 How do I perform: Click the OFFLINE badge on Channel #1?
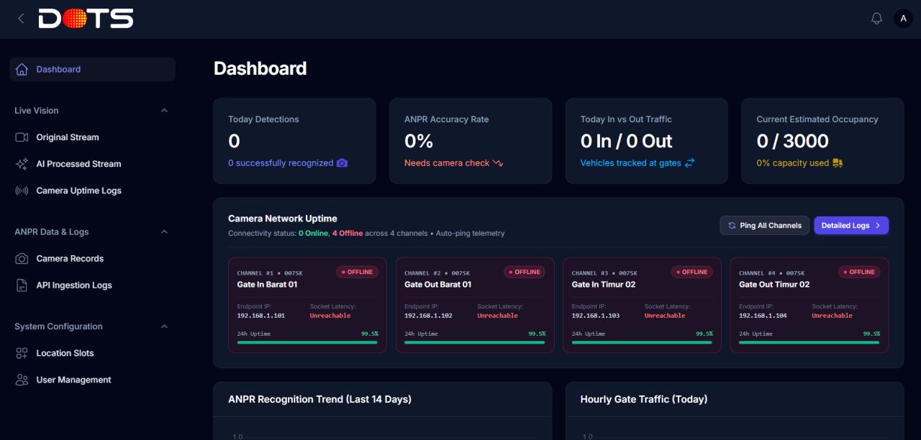coord(357,272)
